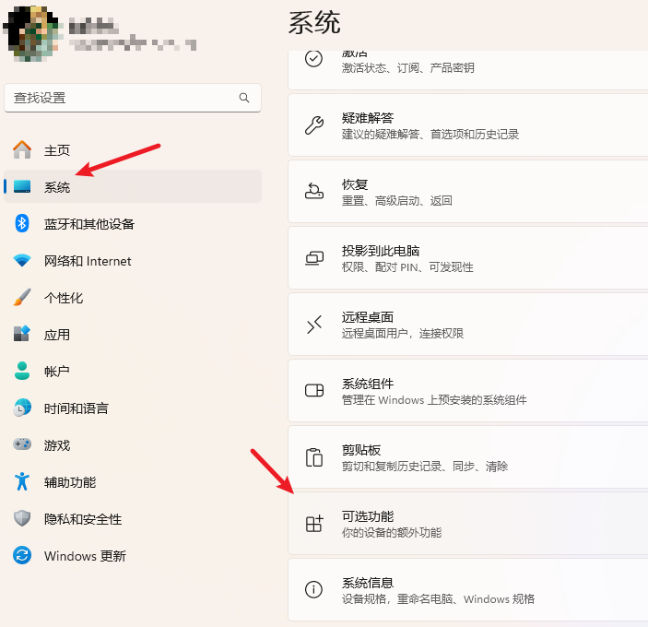648x627 pixels.
Task: Open 辅助功能 accessibility settings
Action: 70,482
